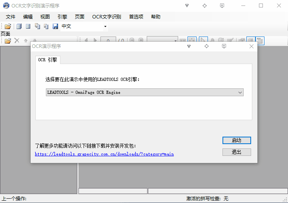Open the 中文 language dropdown

(x=105, y=26)
